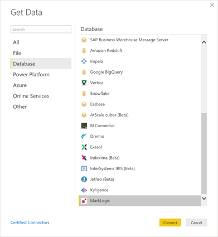Viewport: 218px width, 237px height.
Task: Click the connector list scrollbar thumb
Action: 204,153
